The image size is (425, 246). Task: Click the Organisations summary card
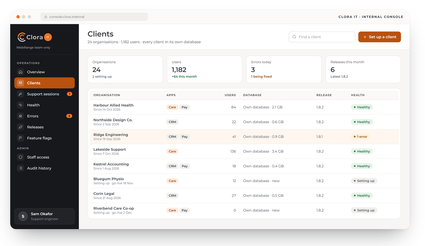tap(125, 69)
